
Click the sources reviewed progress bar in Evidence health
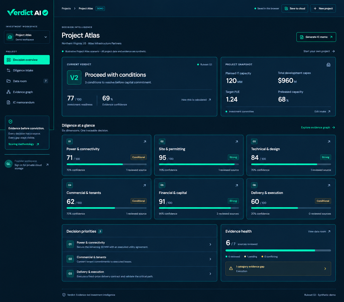click(278, 250)
